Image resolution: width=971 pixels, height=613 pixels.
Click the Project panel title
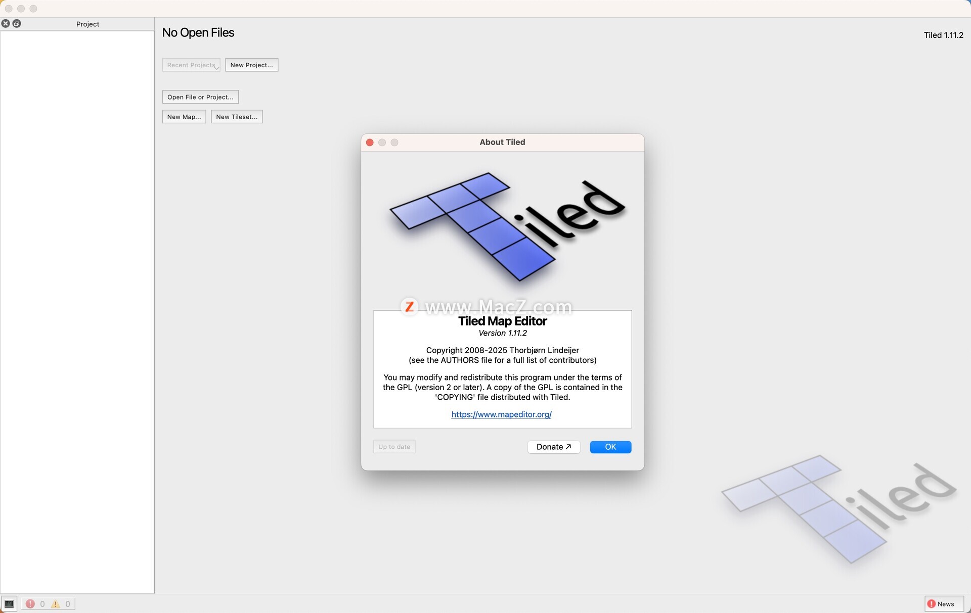pyautogui.click(x=87, y=24)
